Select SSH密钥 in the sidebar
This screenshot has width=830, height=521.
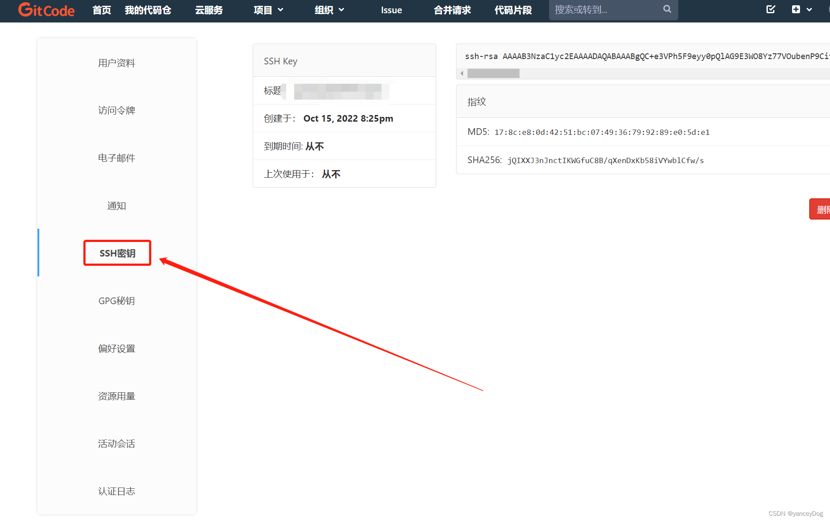[x=117, y=253]
